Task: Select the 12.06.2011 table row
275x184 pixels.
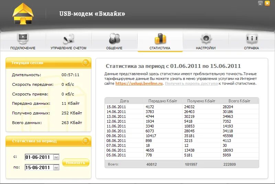Action: pos(182,121)
